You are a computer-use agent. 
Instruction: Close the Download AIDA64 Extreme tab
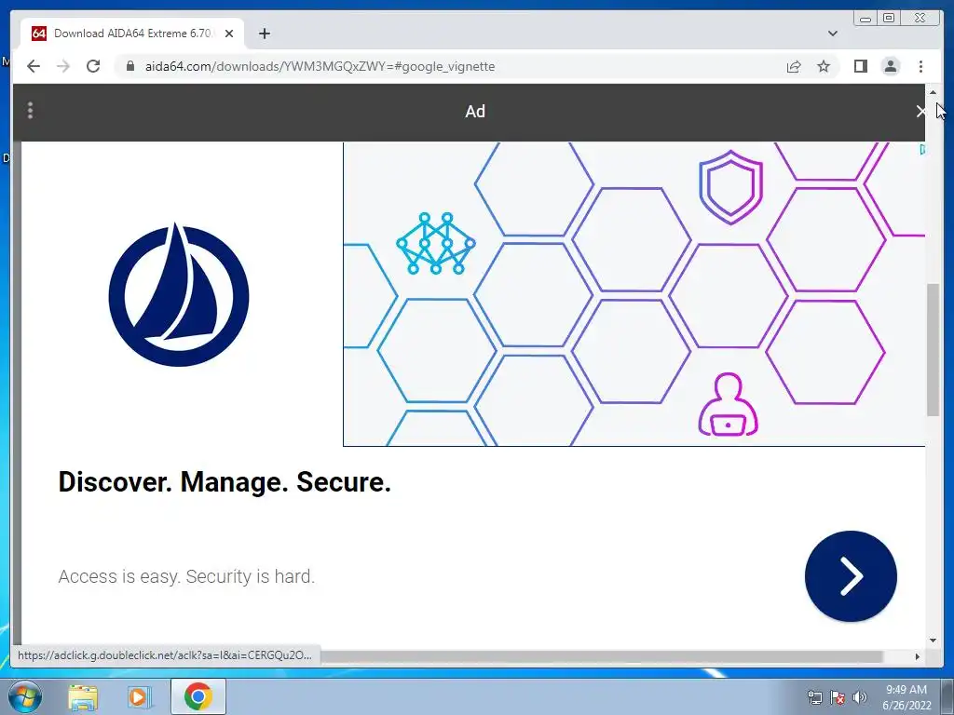tap(229, 34)
